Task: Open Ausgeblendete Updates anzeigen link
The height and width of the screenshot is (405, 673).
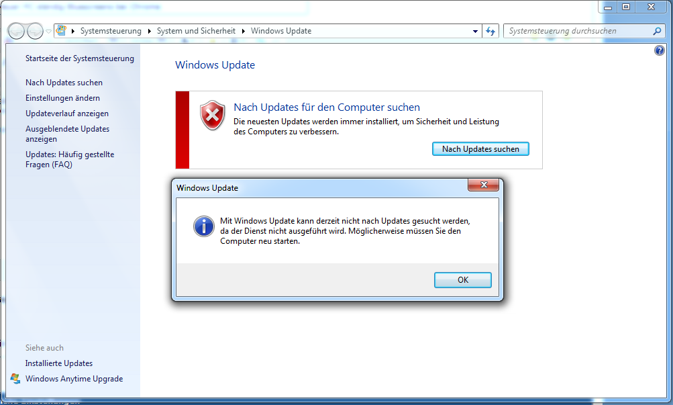Action: point(67,134)
